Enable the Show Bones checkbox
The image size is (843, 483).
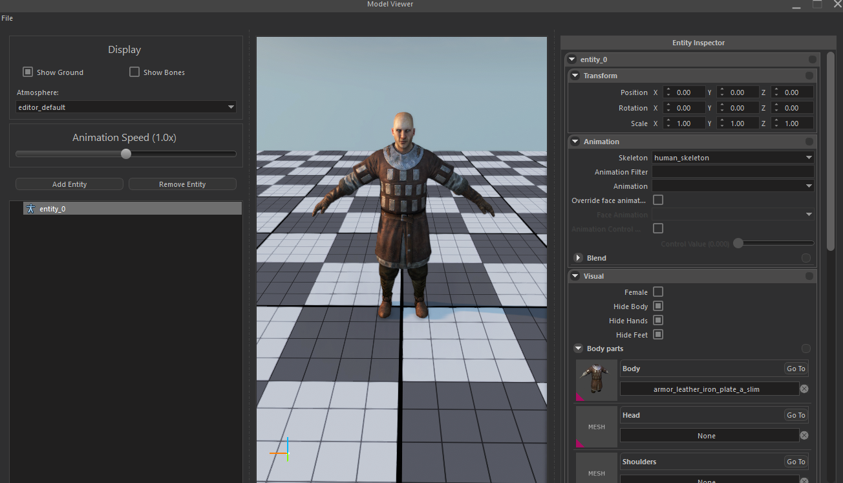[134, 72]
